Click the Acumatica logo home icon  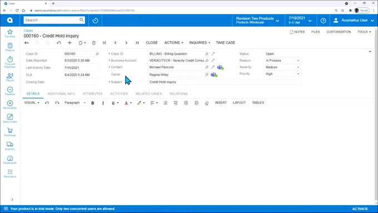point(10,20)
